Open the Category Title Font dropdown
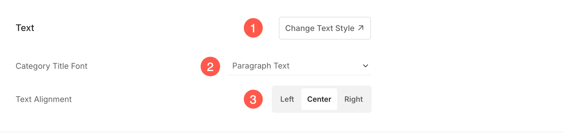This screenshot has width=564, height=133. pos(299,66)
